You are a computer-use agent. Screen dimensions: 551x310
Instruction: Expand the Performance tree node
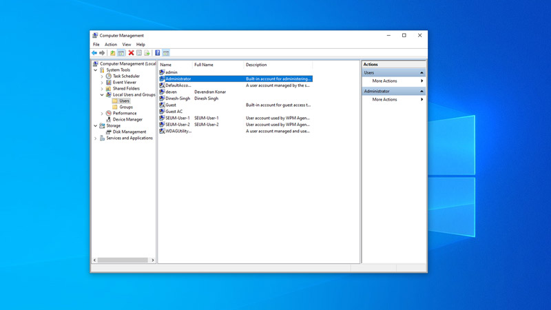point(102,114)
